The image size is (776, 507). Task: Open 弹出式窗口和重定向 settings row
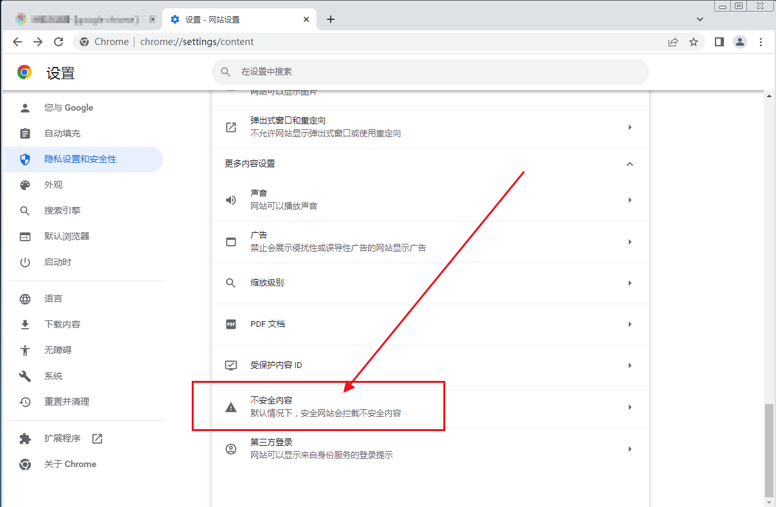[x=430, y=127]
